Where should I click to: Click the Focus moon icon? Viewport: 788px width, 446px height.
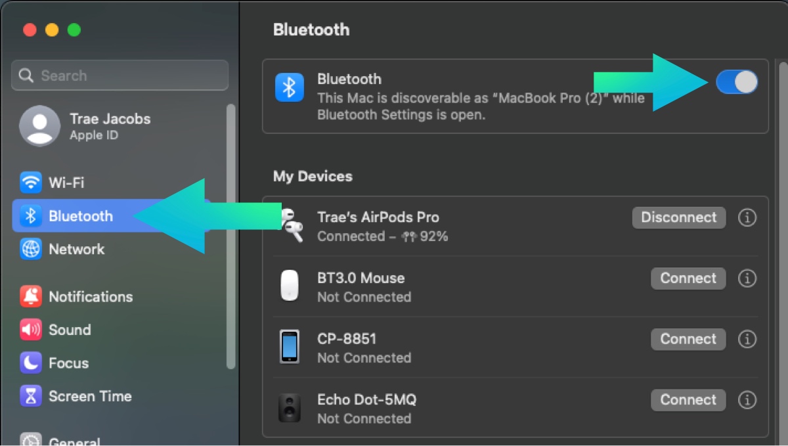pyautogui.click(x=31, y=363)
